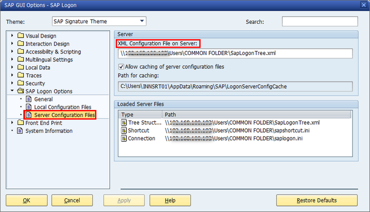Click the Cancel button
This screenshot has width=370, height=212.
coord(72,200)
